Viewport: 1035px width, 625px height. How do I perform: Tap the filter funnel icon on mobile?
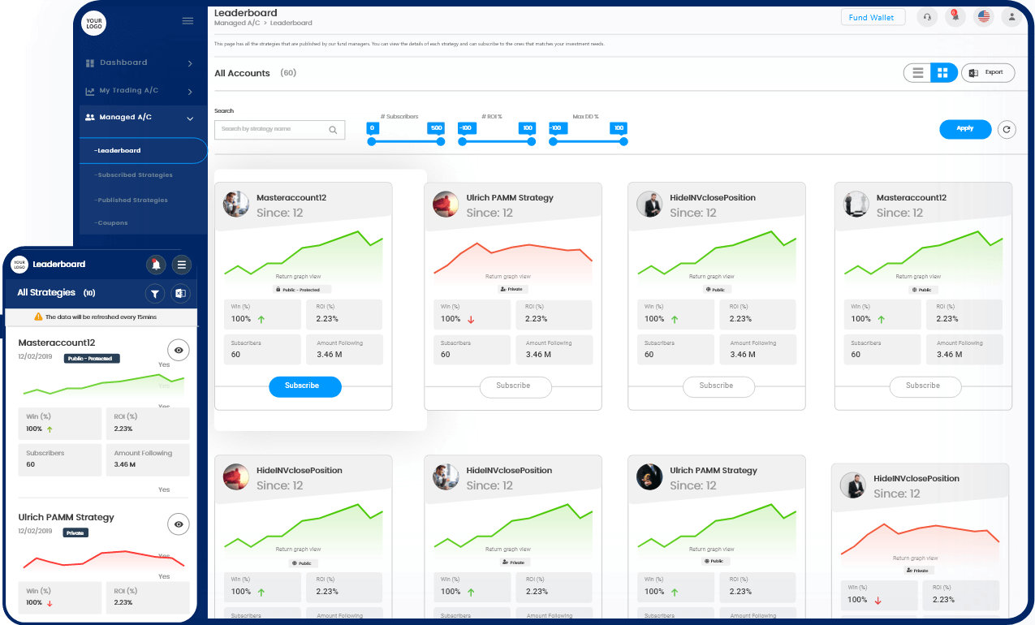click(x=155, y=293)
